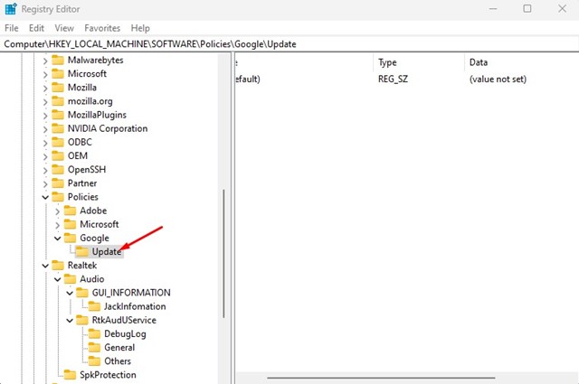
Task: Click the Adobe folder icon
Action: pyautogui.click(x=70, y=211)
